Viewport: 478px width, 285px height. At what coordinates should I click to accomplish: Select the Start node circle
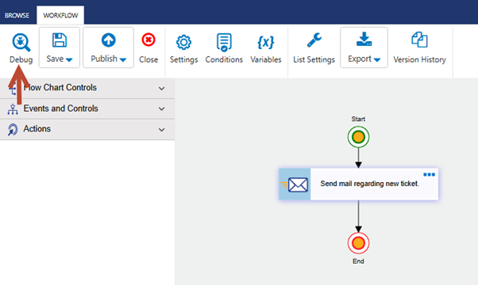click(x=358, y=137)
